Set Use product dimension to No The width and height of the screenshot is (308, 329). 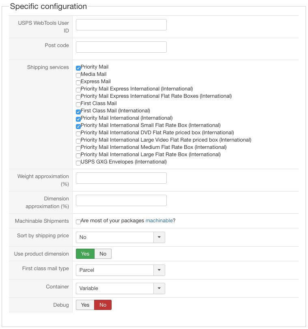click(x=103, y=254)
